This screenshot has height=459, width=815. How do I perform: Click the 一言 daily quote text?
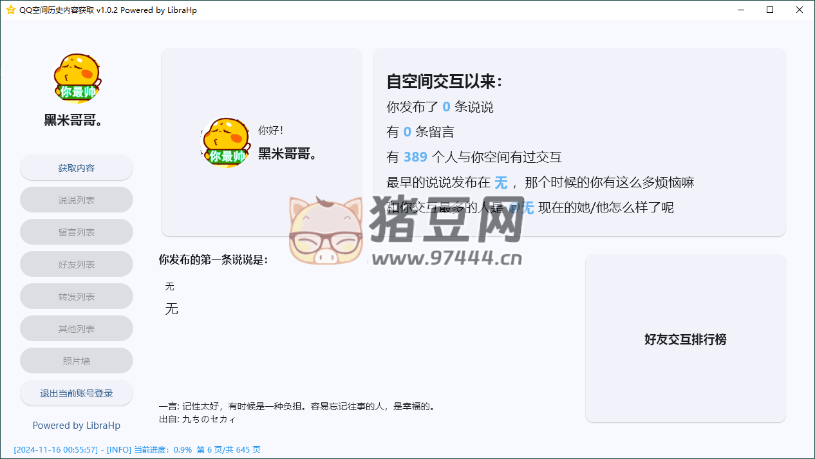pyautogui.click(x=297, y=407)
